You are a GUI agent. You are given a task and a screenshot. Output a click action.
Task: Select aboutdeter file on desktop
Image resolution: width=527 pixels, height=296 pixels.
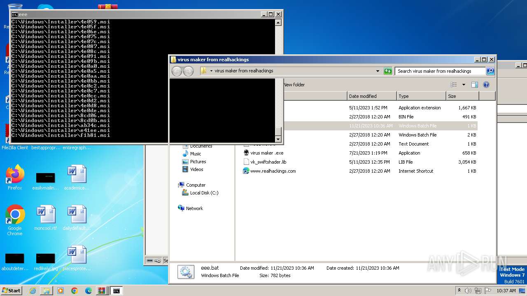click(15, 261)
